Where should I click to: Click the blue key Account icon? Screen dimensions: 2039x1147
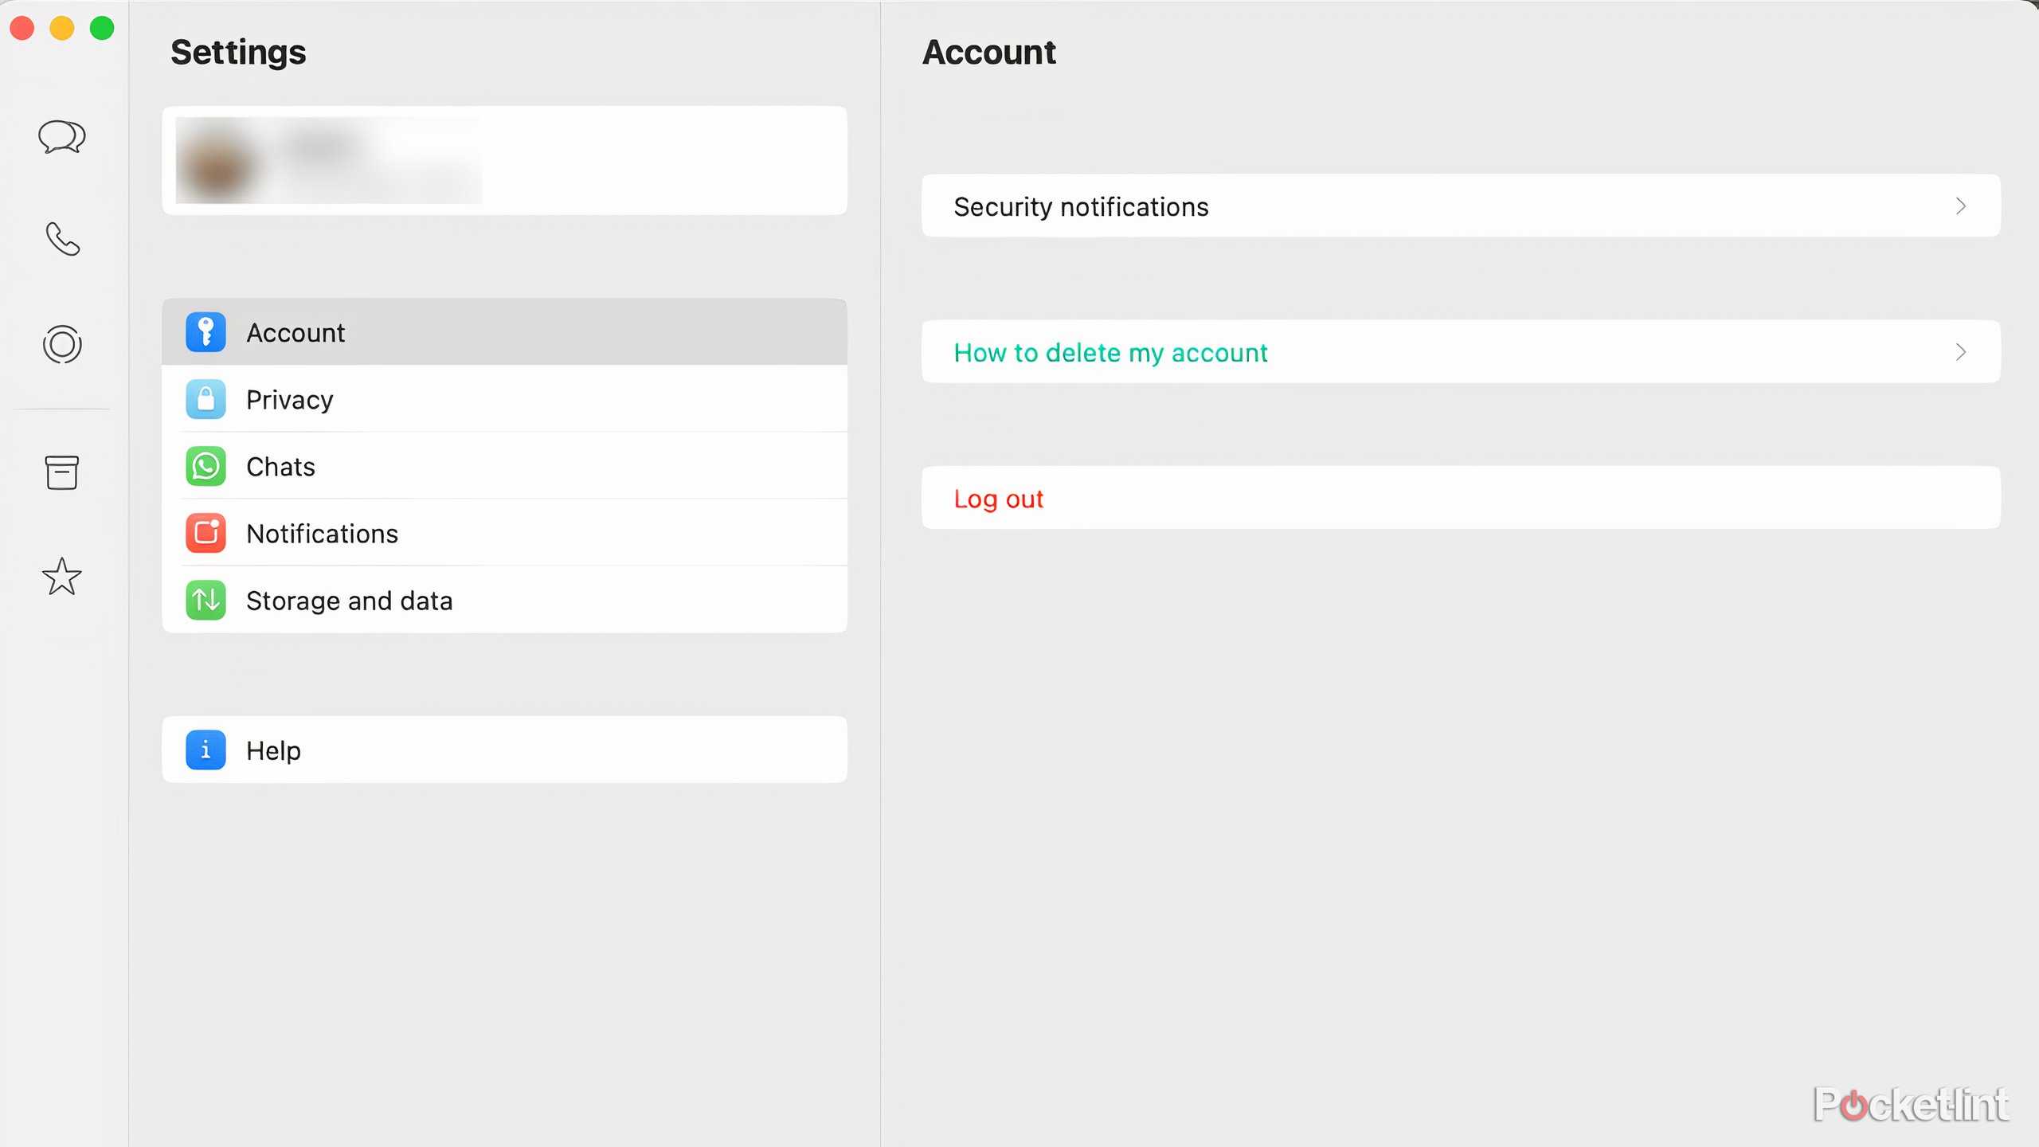205,332
